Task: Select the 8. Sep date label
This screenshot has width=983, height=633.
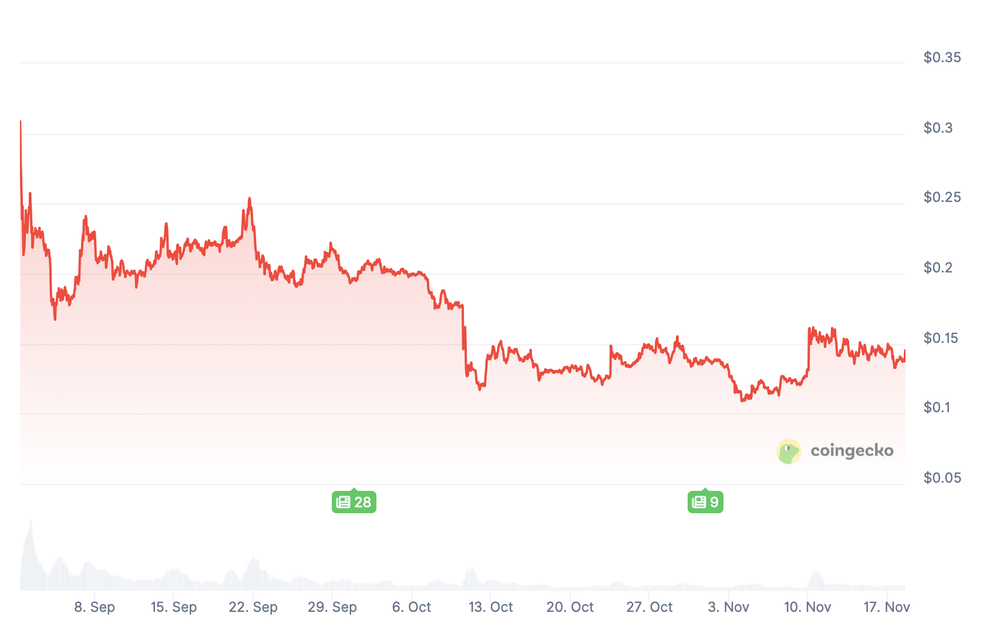Action: [95, 607]
